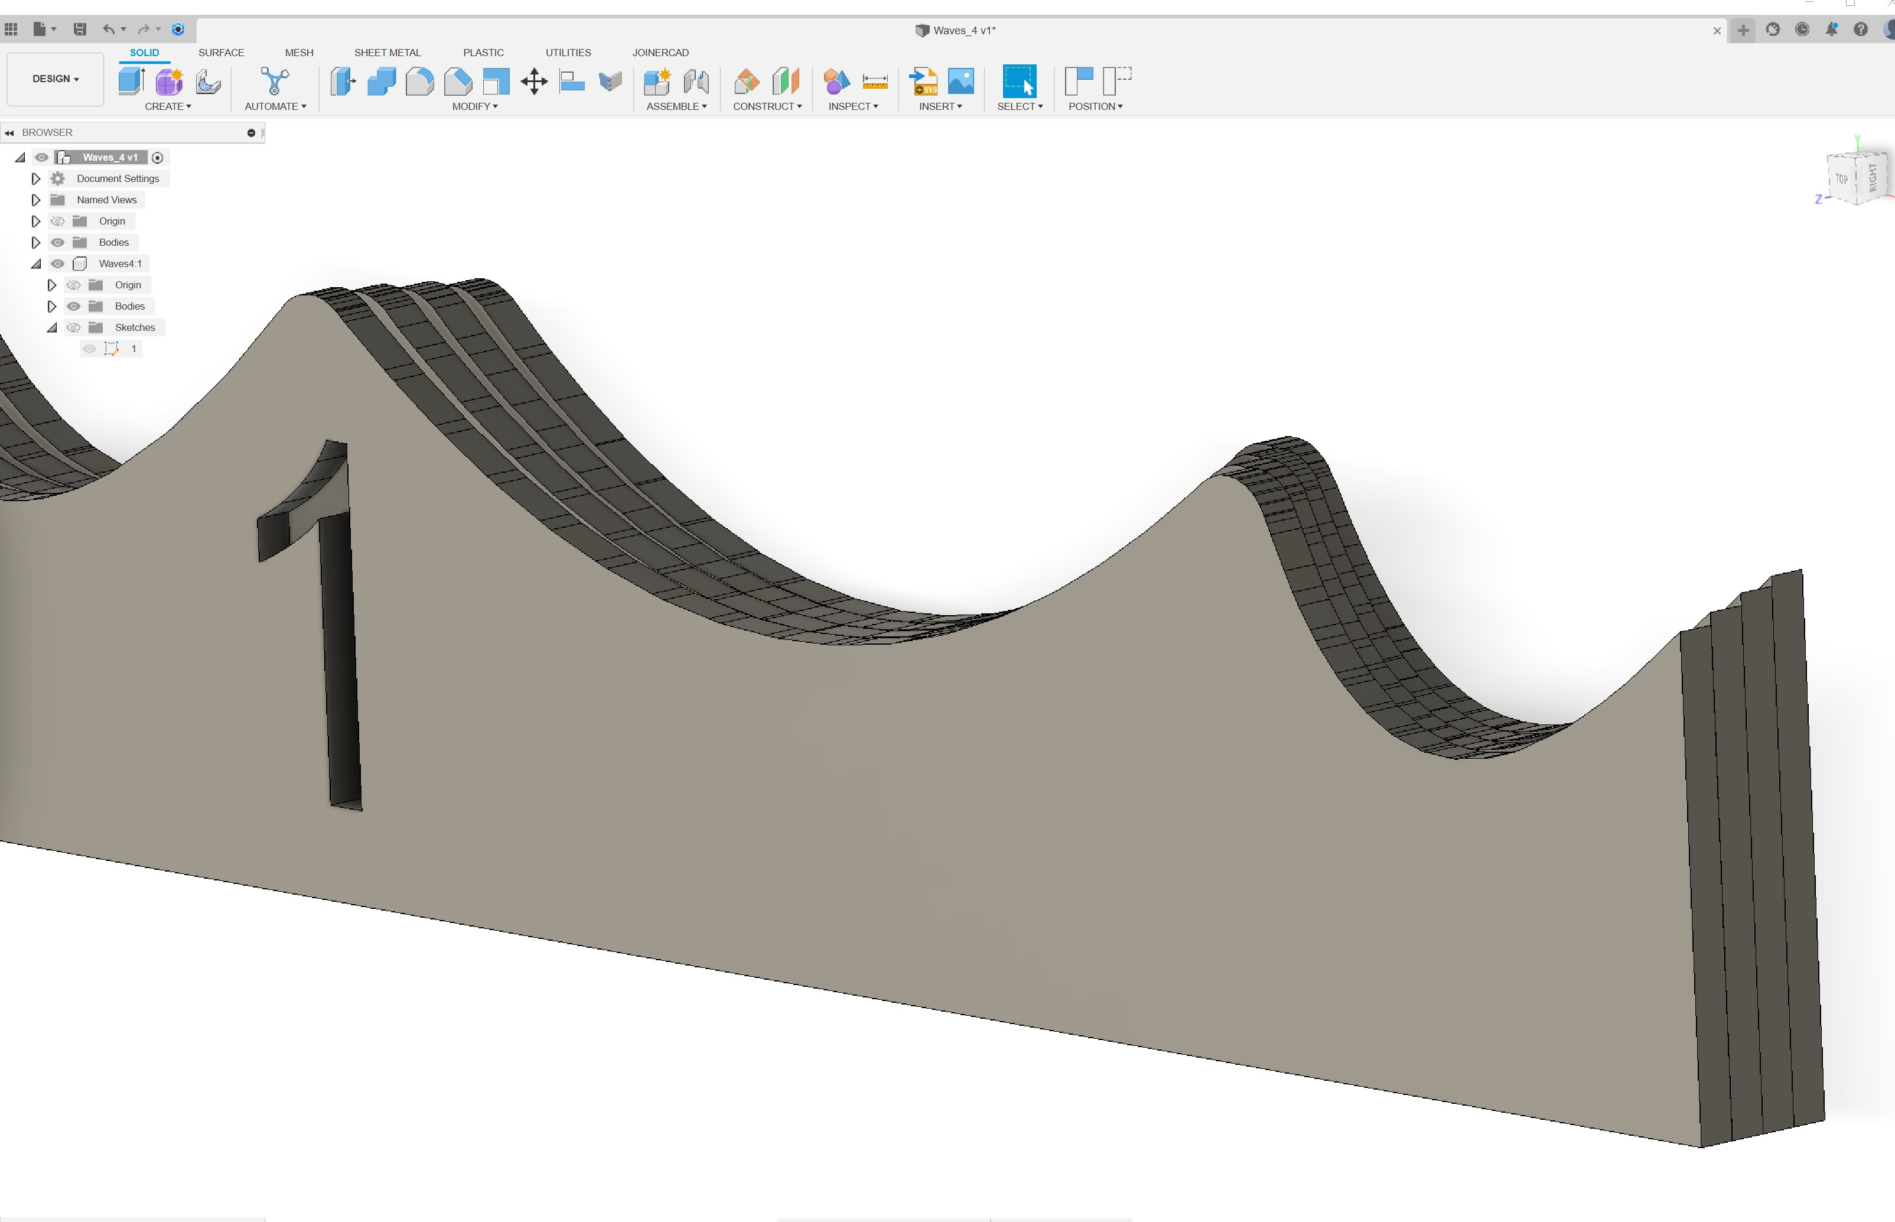The image size is (1895, 1222).
Task: Switch to the Sheet Metal tab
Action: [x=387, y=53]
